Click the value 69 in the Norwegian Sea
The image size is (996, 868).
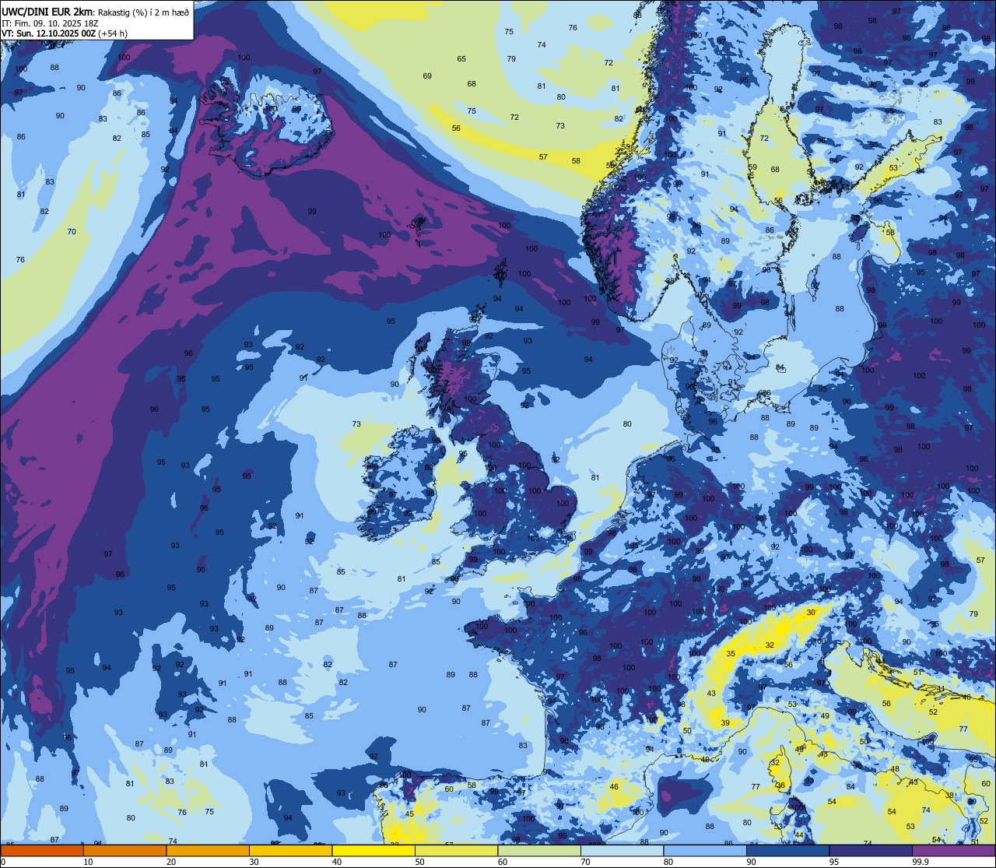point(427,76)
